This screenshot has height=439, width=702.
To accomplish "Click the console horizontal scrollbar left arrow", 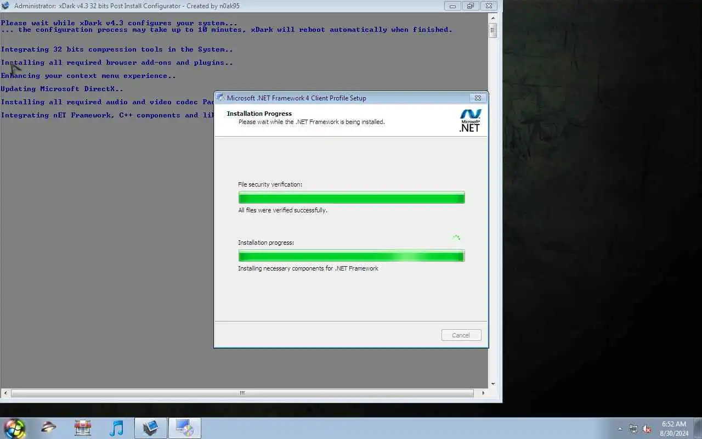I will click(5, 393).
